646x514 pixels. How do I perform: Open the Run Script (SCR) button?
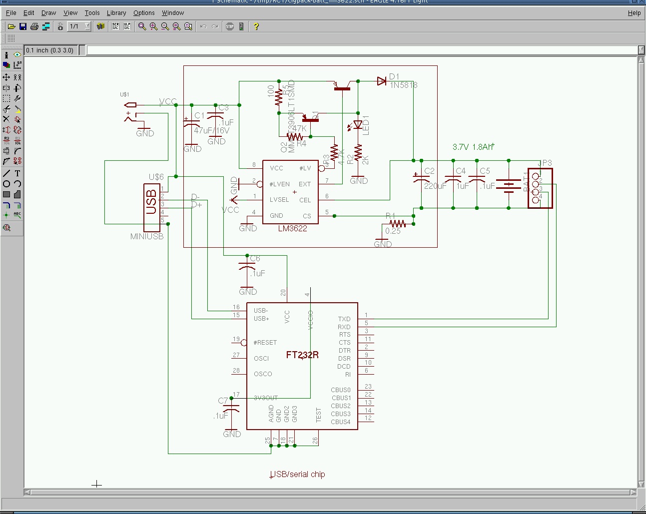point(115,26)
